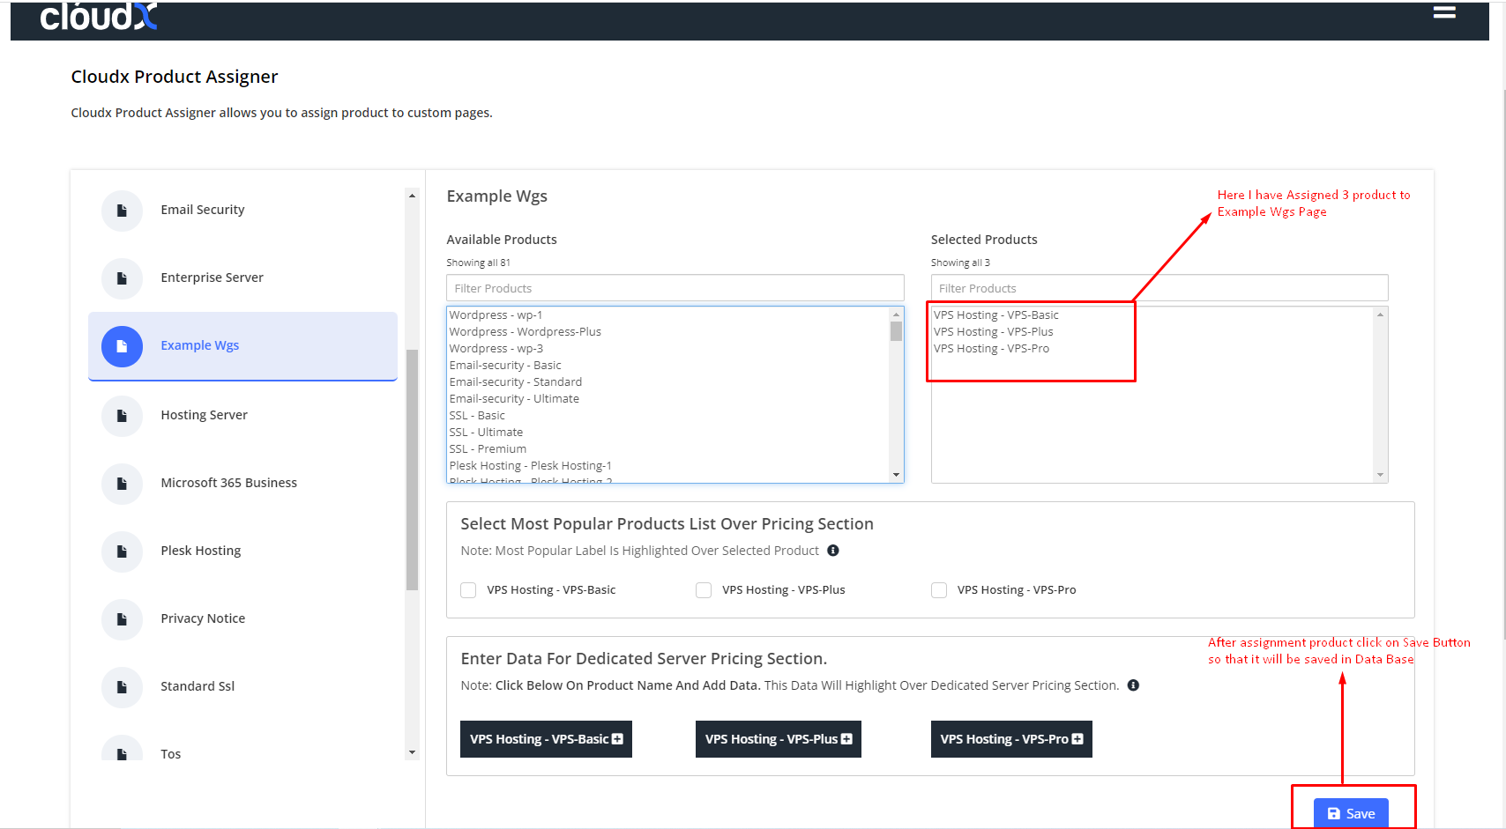Select Privacy Notice in the page list
This screenshot has width=1506, height=829.
click(203, 618)
